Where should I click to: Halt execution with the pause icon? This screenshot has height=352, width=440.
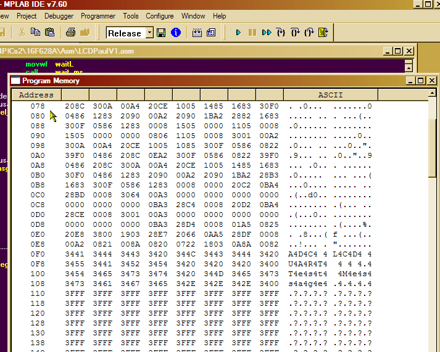point(252,33)
